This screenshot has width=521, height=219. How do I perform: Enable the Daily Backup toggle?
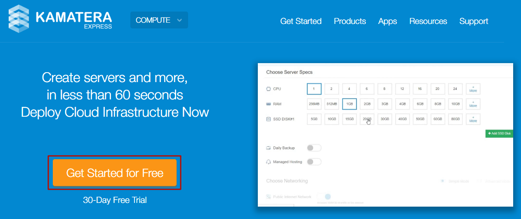point(314,148)
